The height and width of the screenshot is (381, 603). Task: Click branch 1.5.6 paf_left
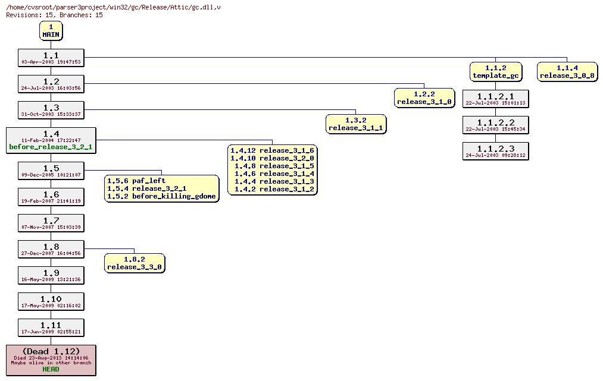[x=136, y=181]
